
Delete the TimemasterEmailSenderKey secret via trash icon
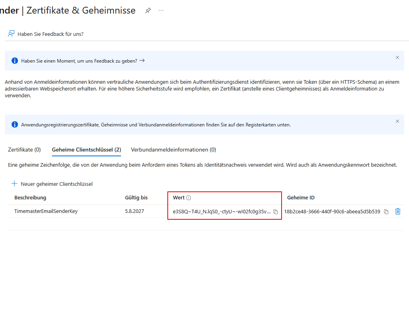pyautogui.click(x=398, y=211)
